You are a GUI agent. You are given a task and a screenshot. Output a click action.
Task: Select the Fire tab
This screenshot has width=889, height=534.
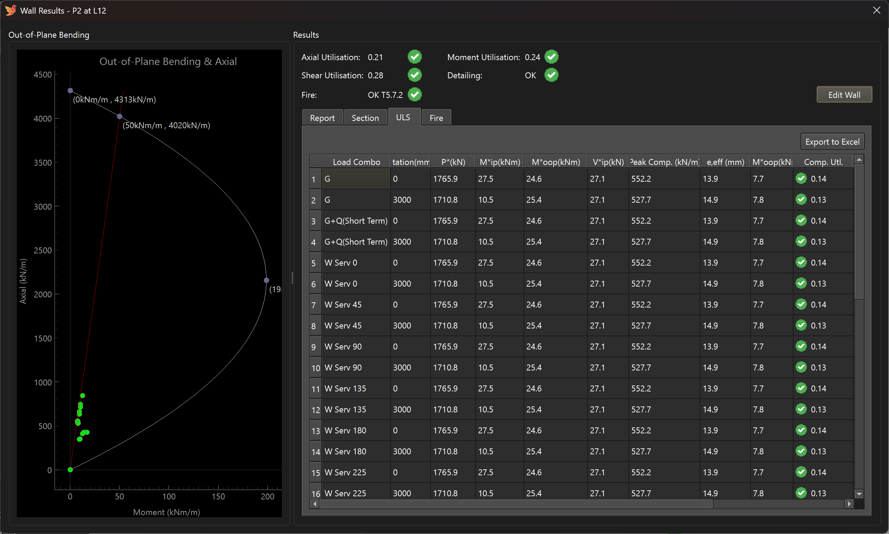(436, 117)
